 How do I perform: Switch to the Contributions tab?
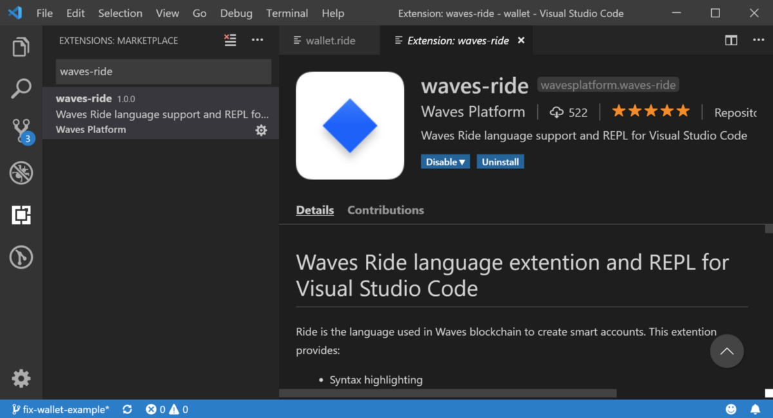coord(385,210)
